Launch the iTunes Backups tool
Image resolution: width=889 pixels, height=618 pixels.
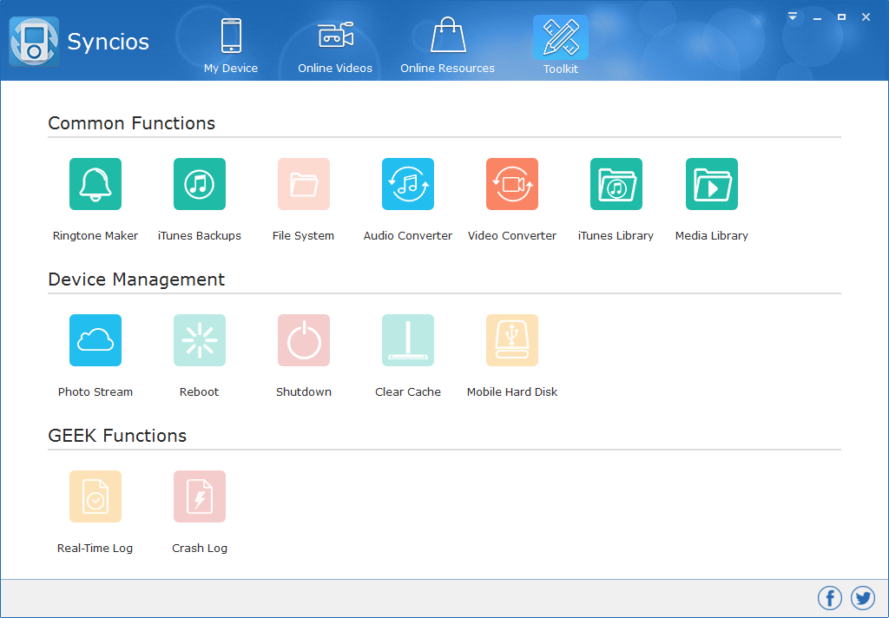200,184
